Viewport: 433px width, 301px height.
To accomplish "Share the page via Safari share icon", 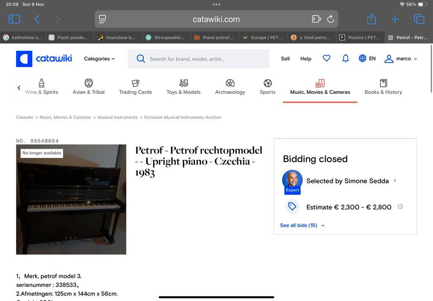I will click(x=371, y=19).
